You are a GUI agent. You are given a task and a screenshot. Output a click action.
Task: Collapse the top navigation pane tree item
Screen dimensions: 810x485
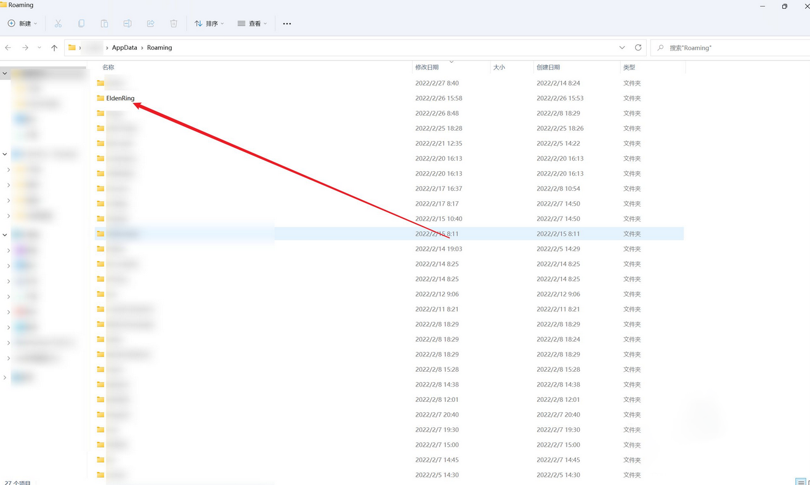pos(5,73)
